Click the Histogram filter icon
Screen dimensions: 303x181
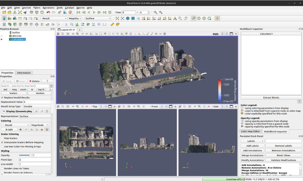point(77,24)
